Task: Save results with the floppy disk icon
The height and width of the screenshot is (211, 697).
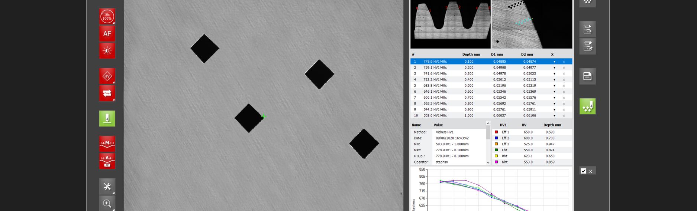Action: click(587, 76)
